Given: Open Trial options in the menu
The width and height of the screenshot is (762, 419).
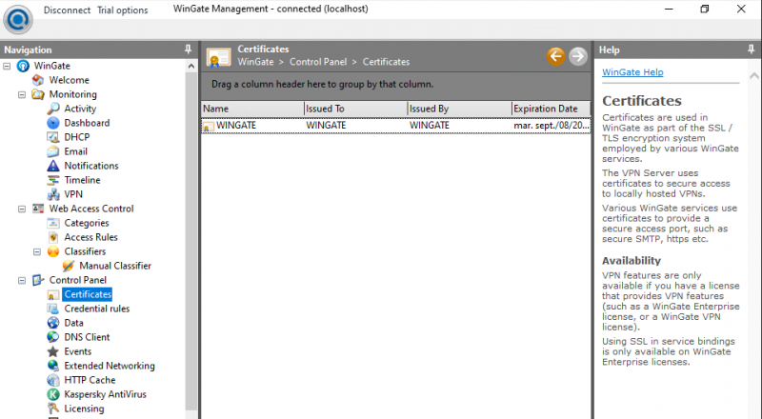Looking at the screenshot, I should pos(122,10).
